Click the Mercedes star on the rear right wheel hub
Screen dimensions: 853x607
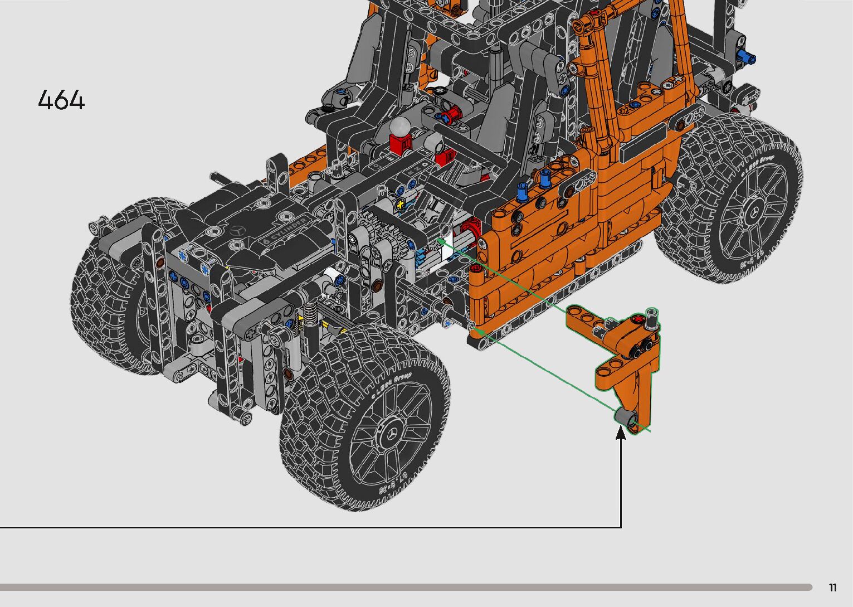(754, 211)
